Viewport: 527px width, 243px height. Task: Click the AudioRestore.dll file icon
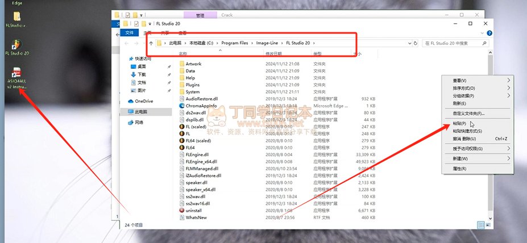182,99
